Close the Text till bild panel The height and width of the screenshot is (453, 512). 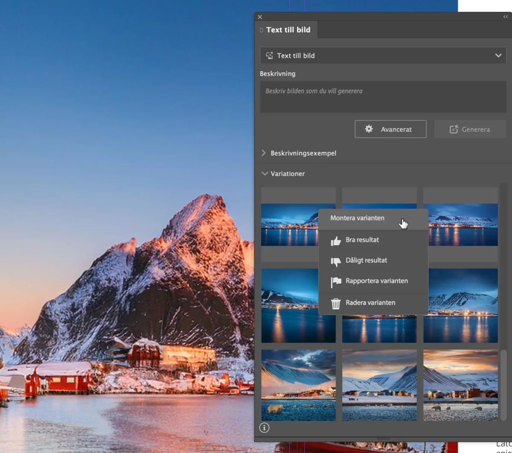[260, 17]
